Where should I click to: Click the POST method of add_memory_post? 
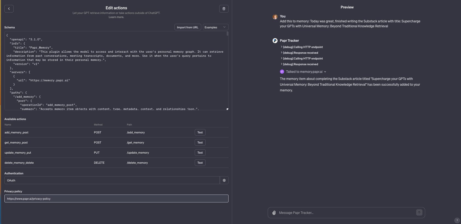click(98, 132)
